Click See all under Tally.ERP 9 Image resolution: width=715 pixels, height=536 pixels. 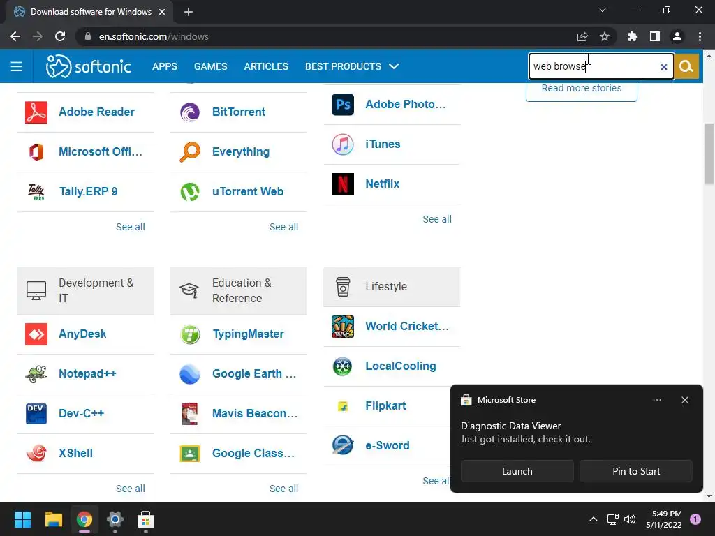click(131, 227)
